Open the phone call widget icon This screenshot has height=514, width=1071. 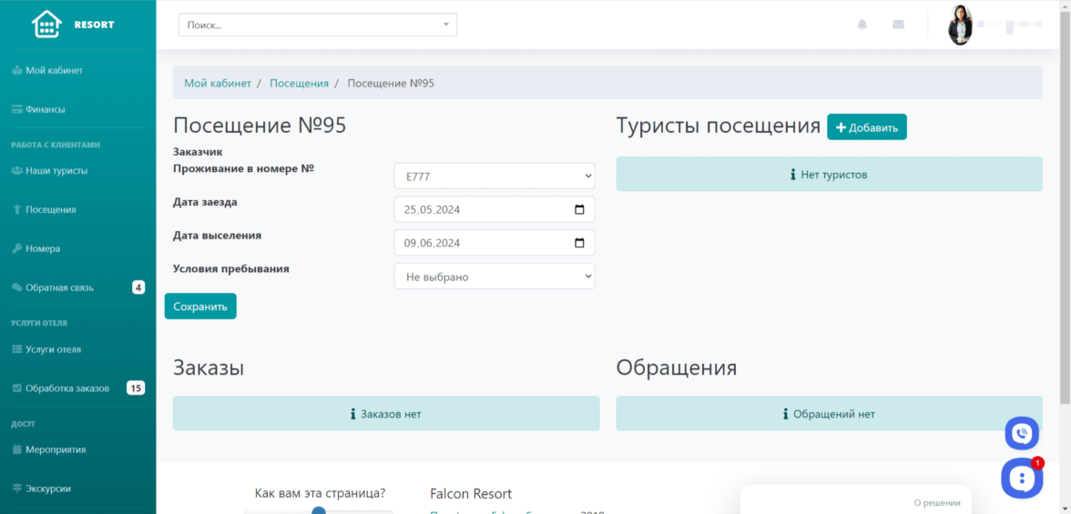1022,433
